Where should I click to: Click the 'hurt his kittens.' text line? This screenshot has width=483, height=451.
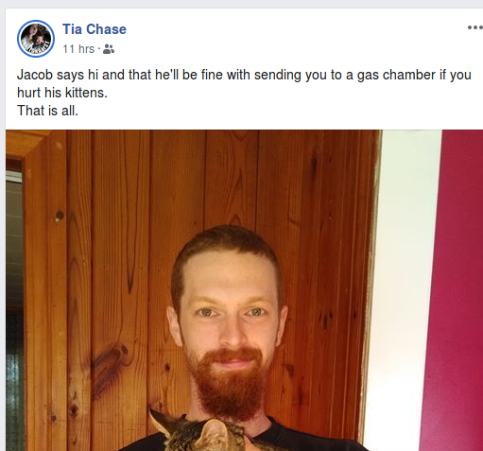pyautogui.click(x=62, y=93)
